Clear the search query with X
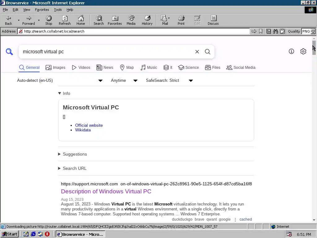The image size is (317, 238). (x=197, y=52)
